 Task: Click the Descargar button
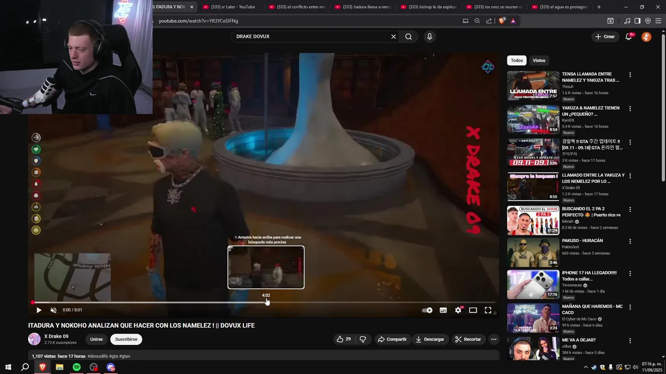[x=430, y=339]
